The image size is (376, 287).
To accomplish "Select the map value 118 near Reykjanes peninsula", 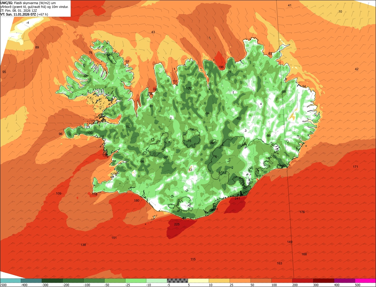I will pyautogui.click(x=95, y=194).
